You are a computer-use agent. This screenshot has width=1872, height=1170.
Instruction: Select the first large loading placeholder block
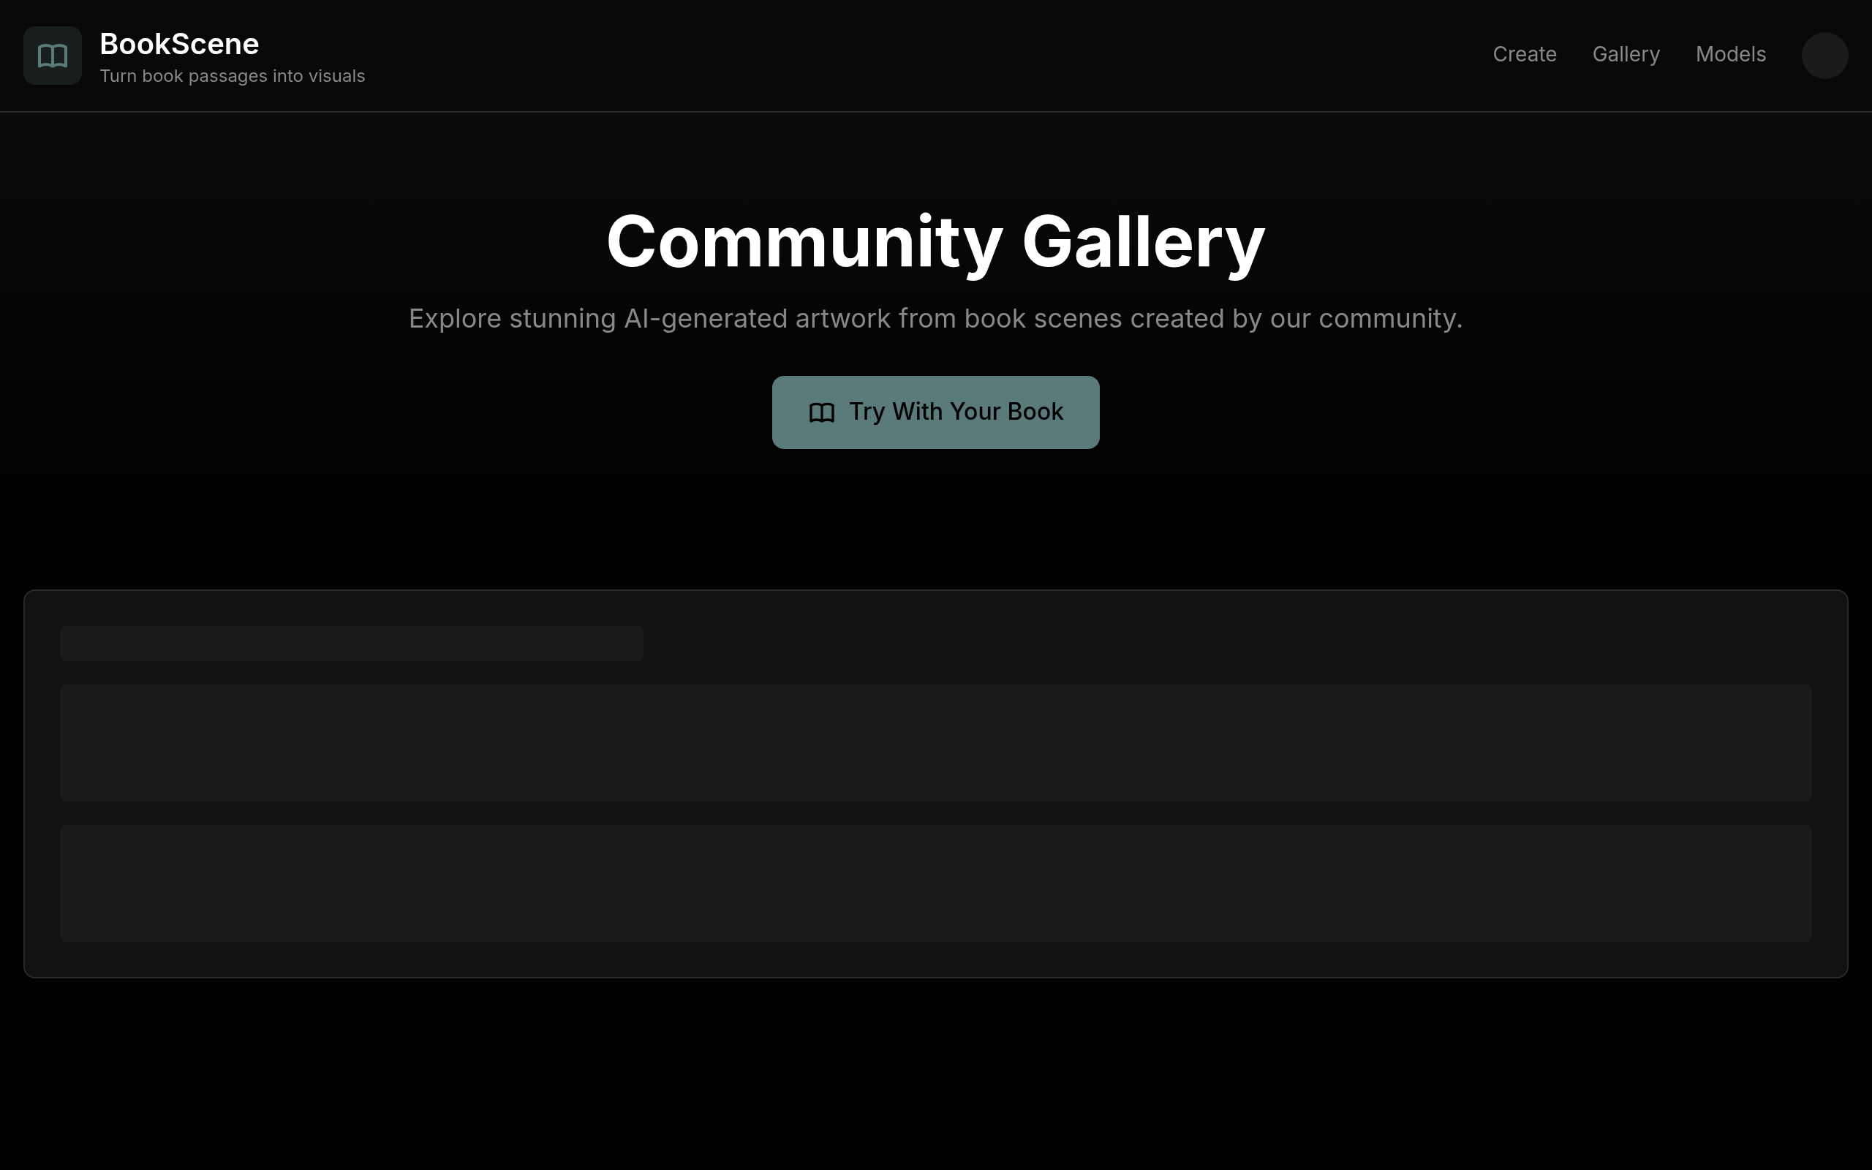935,742
